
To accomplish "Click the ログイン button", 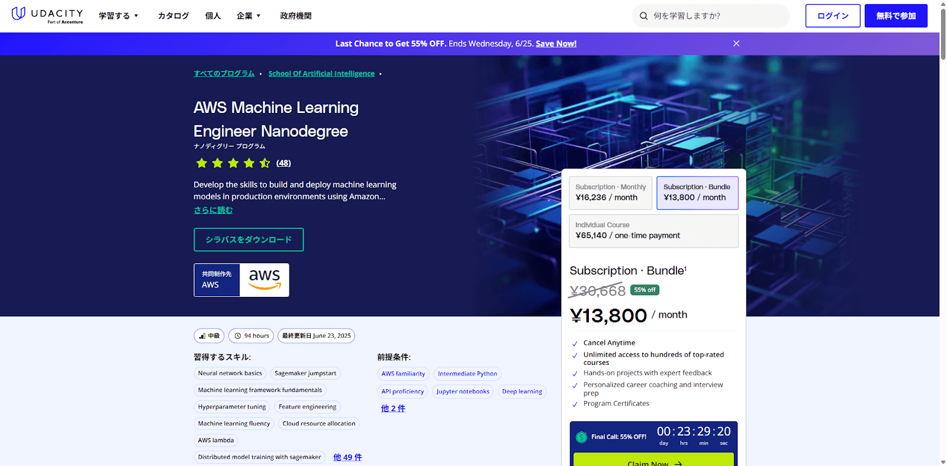I will click(x=833, y=16).
